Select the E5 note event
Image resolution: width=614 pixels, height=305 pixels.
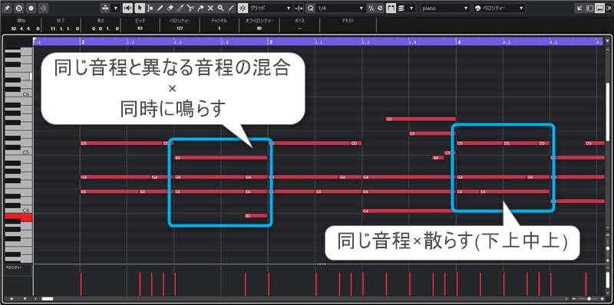pyautogui.click(x=432, y=133)
